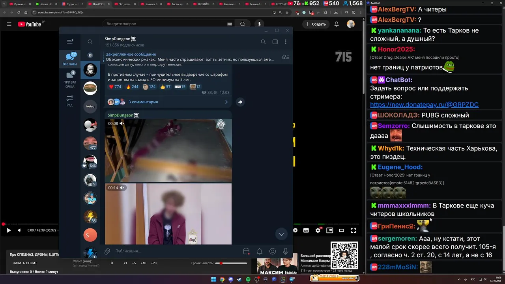The width and height of the screenshot is (505, 284).
Task: Open Закреплённое сообщение pinned bar
Action: [190, 57]
